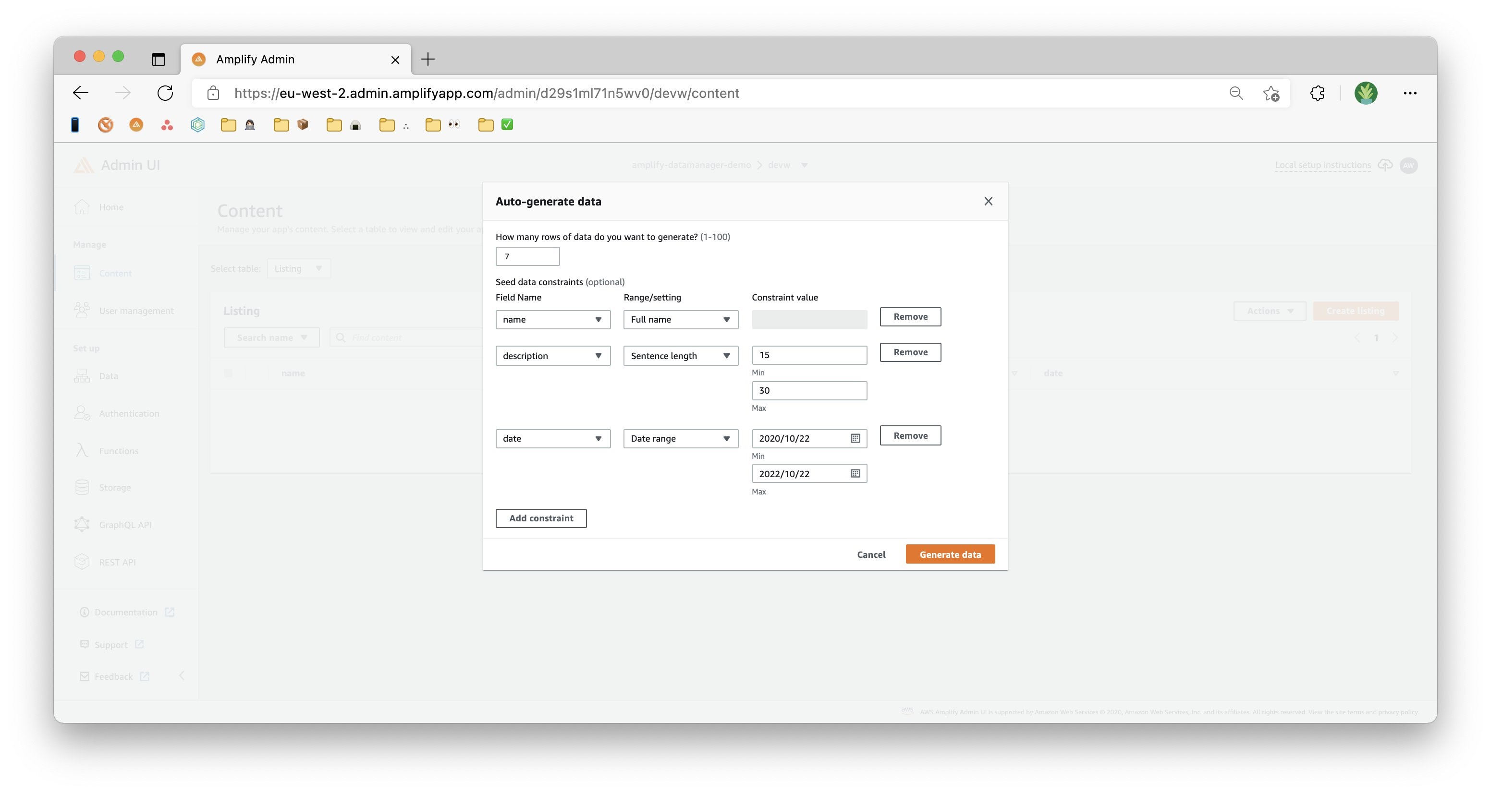
Task: Reload the current page
Action: (x=166, y=93)
